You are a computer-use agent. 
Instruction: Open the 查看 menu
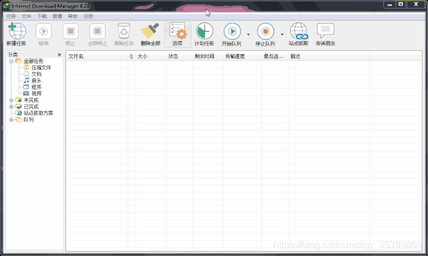pyautogui.click(x=57, y=16)
